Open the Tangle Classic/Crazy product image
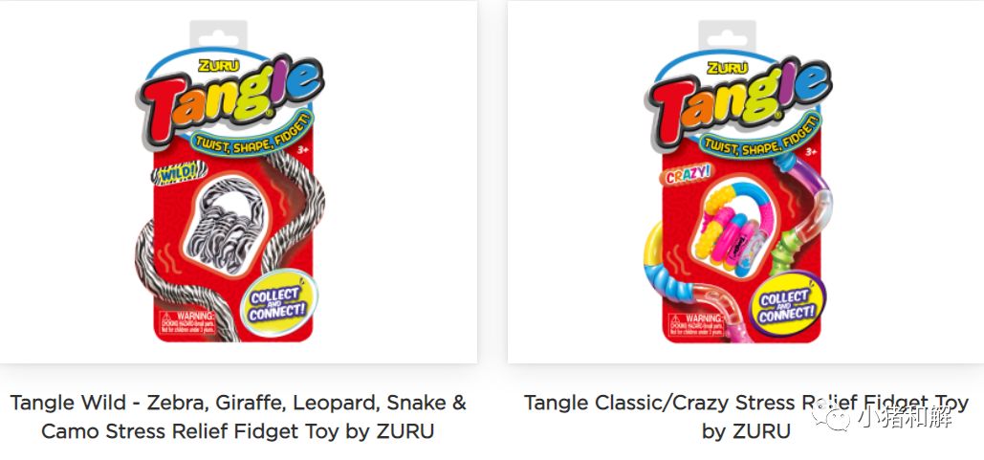Viewport: 984px width, 460px height. pos(746,182)
